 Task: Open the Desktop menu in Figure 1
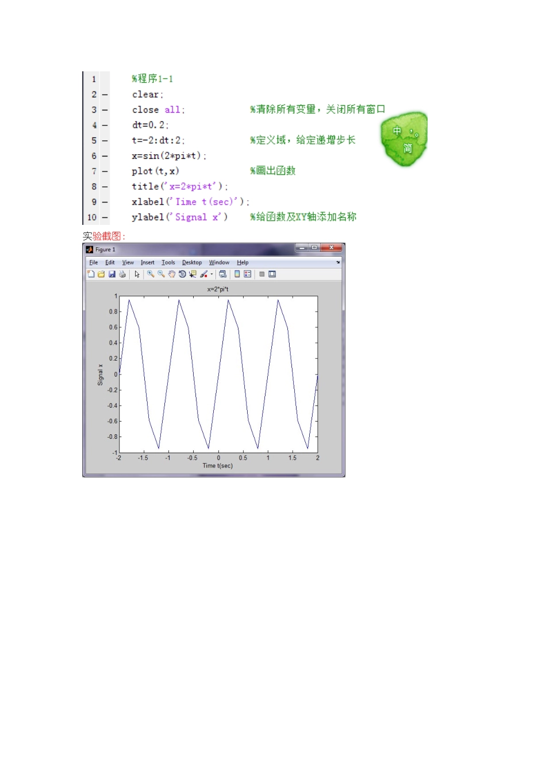[192, 262]
